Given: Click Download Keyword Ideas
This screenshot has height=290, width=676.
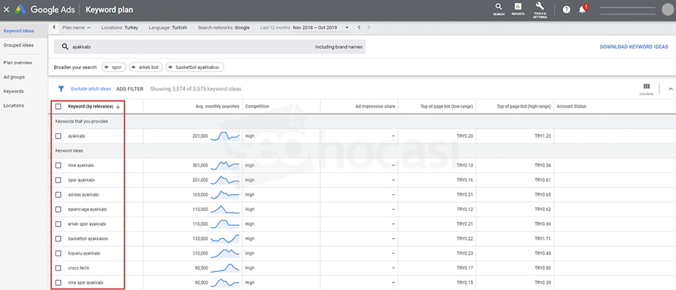Looking at the screenshot, I should (633, 47).
